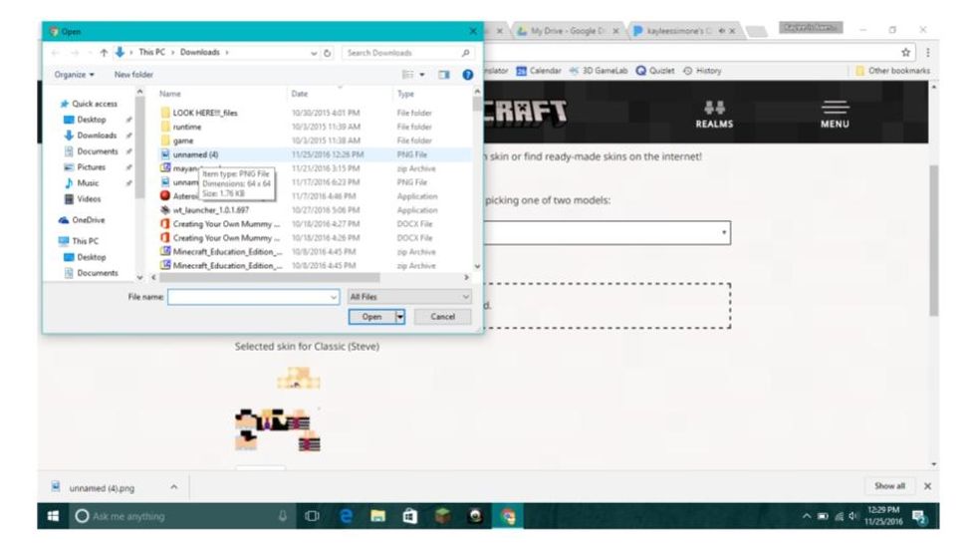
Task: Launch Microsoft Edge from taskbar
Action: [346, 516]
